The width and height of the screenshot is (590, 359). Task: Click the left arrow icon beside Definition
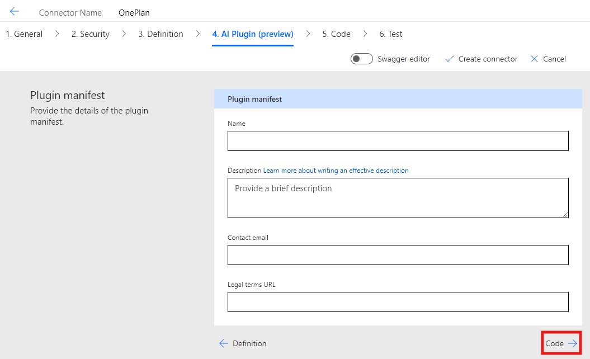coord(224,343)
